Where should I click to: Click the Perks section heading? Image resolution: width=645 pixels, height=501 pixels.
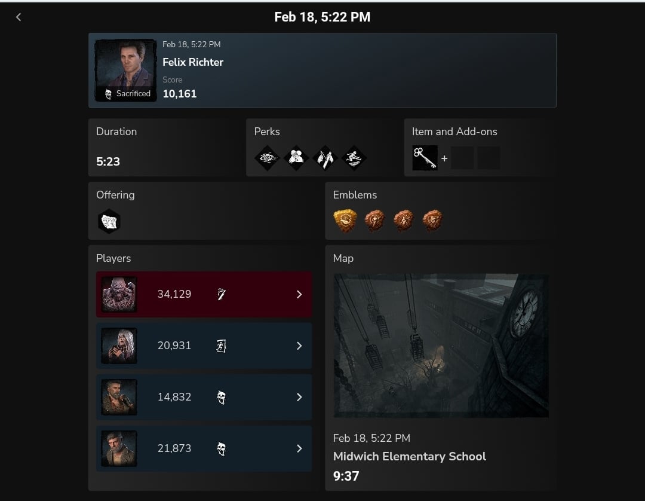click(267, 132)
